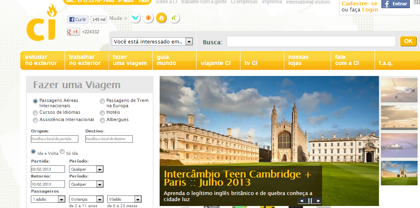Select the blue wings theme icon
420x208 pixels.
136,18
